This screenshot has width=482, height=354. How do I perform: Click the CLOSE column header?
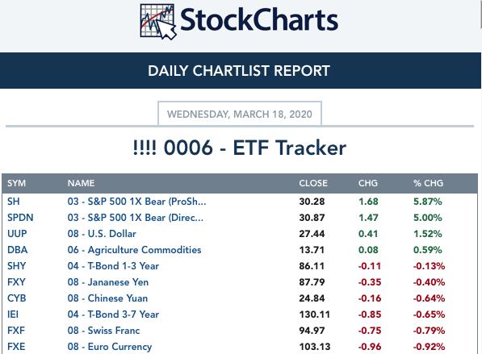(313, 183)
